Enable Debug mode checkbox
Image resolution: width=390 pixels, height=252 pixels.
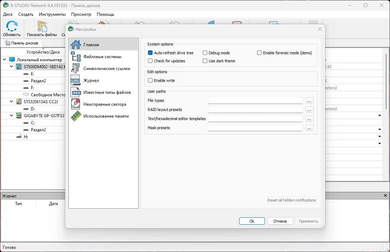pyautogui.click(x=205, y=52)
